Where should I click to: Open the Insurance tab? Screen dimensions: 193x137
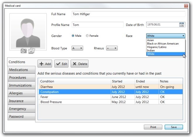click(21, 101)
